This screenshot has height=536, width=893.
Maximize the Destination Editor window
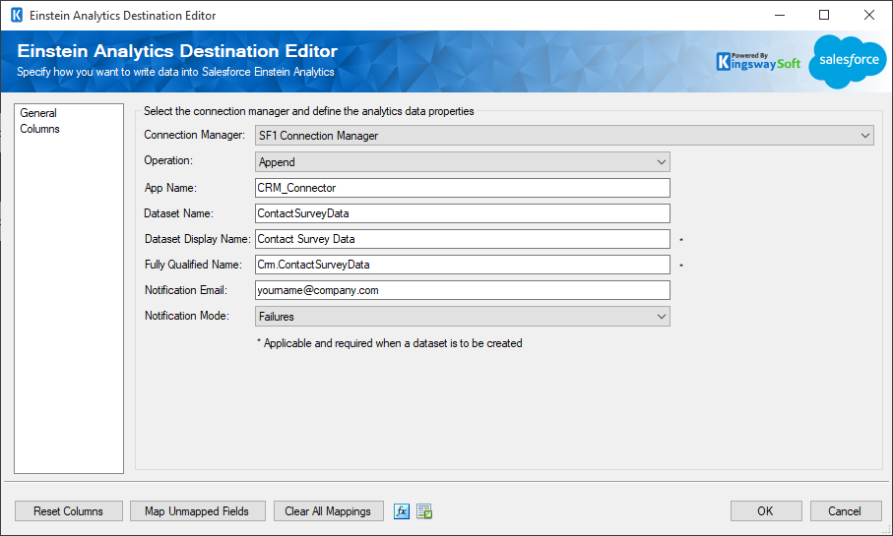tap(824, 16)
